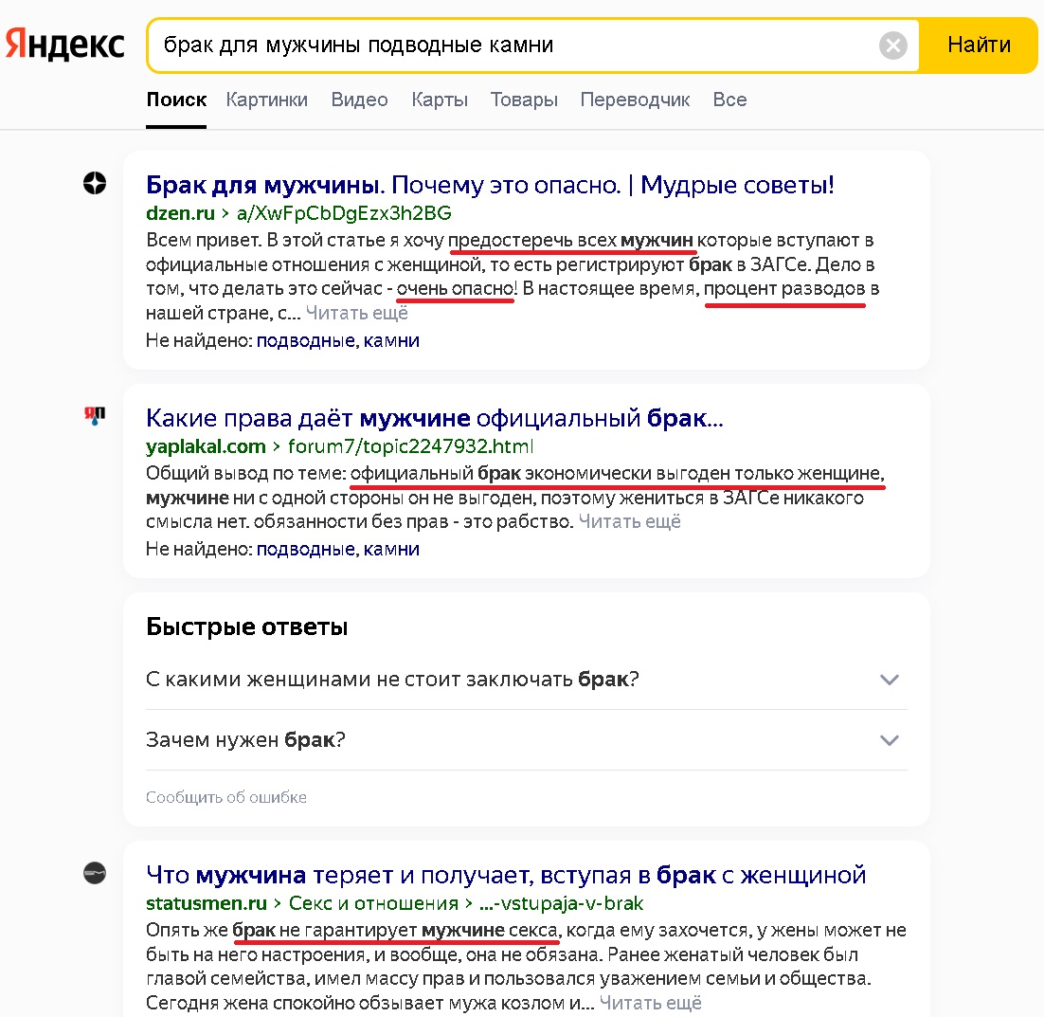The image size is (1044, 1017).
Task: Open the Переводчик tab
Action: pos(635,100)
